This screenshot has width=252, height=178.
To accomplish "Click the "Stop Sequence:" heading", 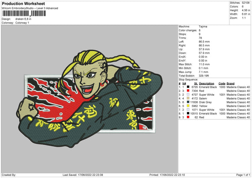I will (188, 80).
